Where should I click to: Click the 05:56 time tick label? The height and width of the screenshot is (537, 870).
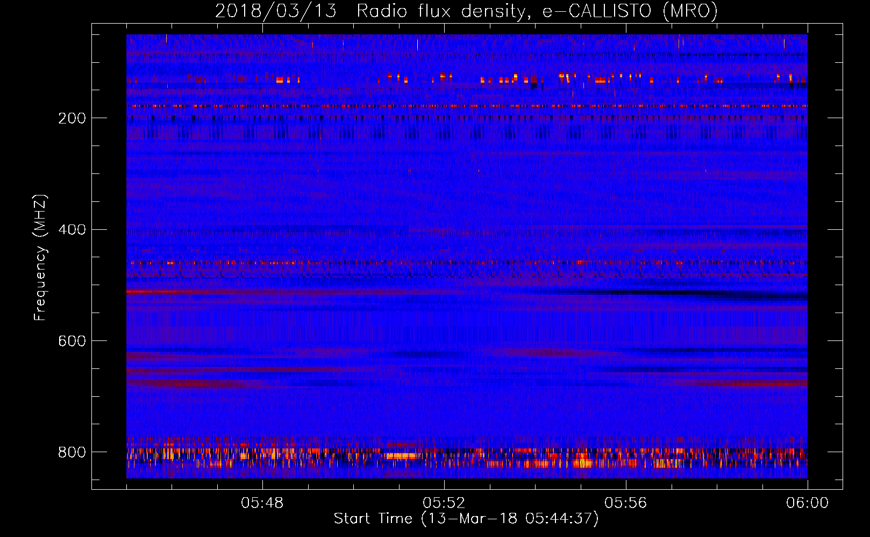point(626,503)
